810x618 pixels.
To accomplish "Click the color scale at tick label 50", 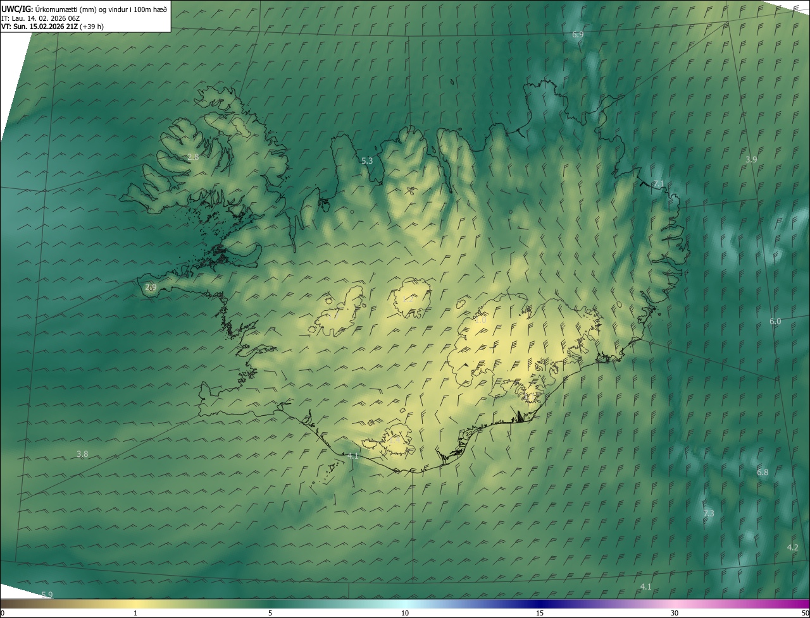I will coord(805,614).
